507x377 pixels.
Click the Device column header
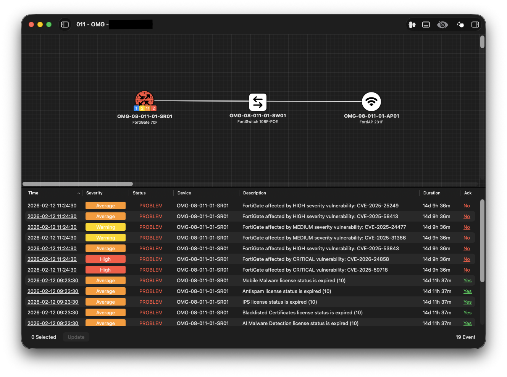click(184, 193)
